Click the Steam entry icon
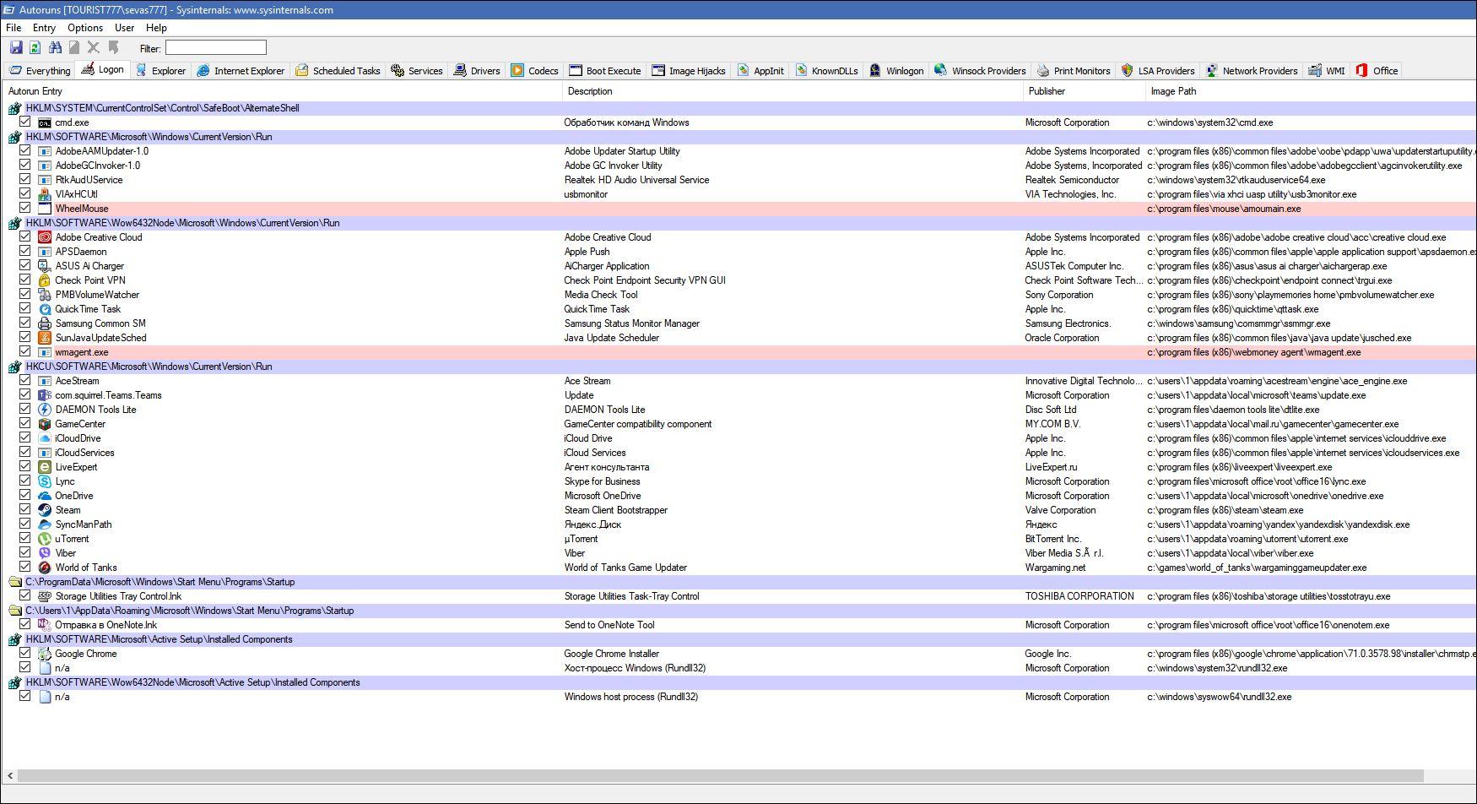 pyautogui.click(x=45, y=510)
